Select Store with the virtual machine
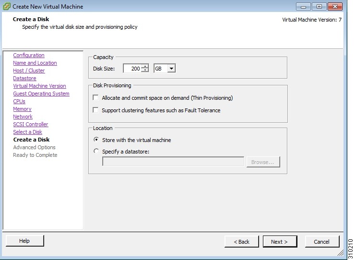The width and height of the screenshot is (355, 260). click(x=96, y=140)
